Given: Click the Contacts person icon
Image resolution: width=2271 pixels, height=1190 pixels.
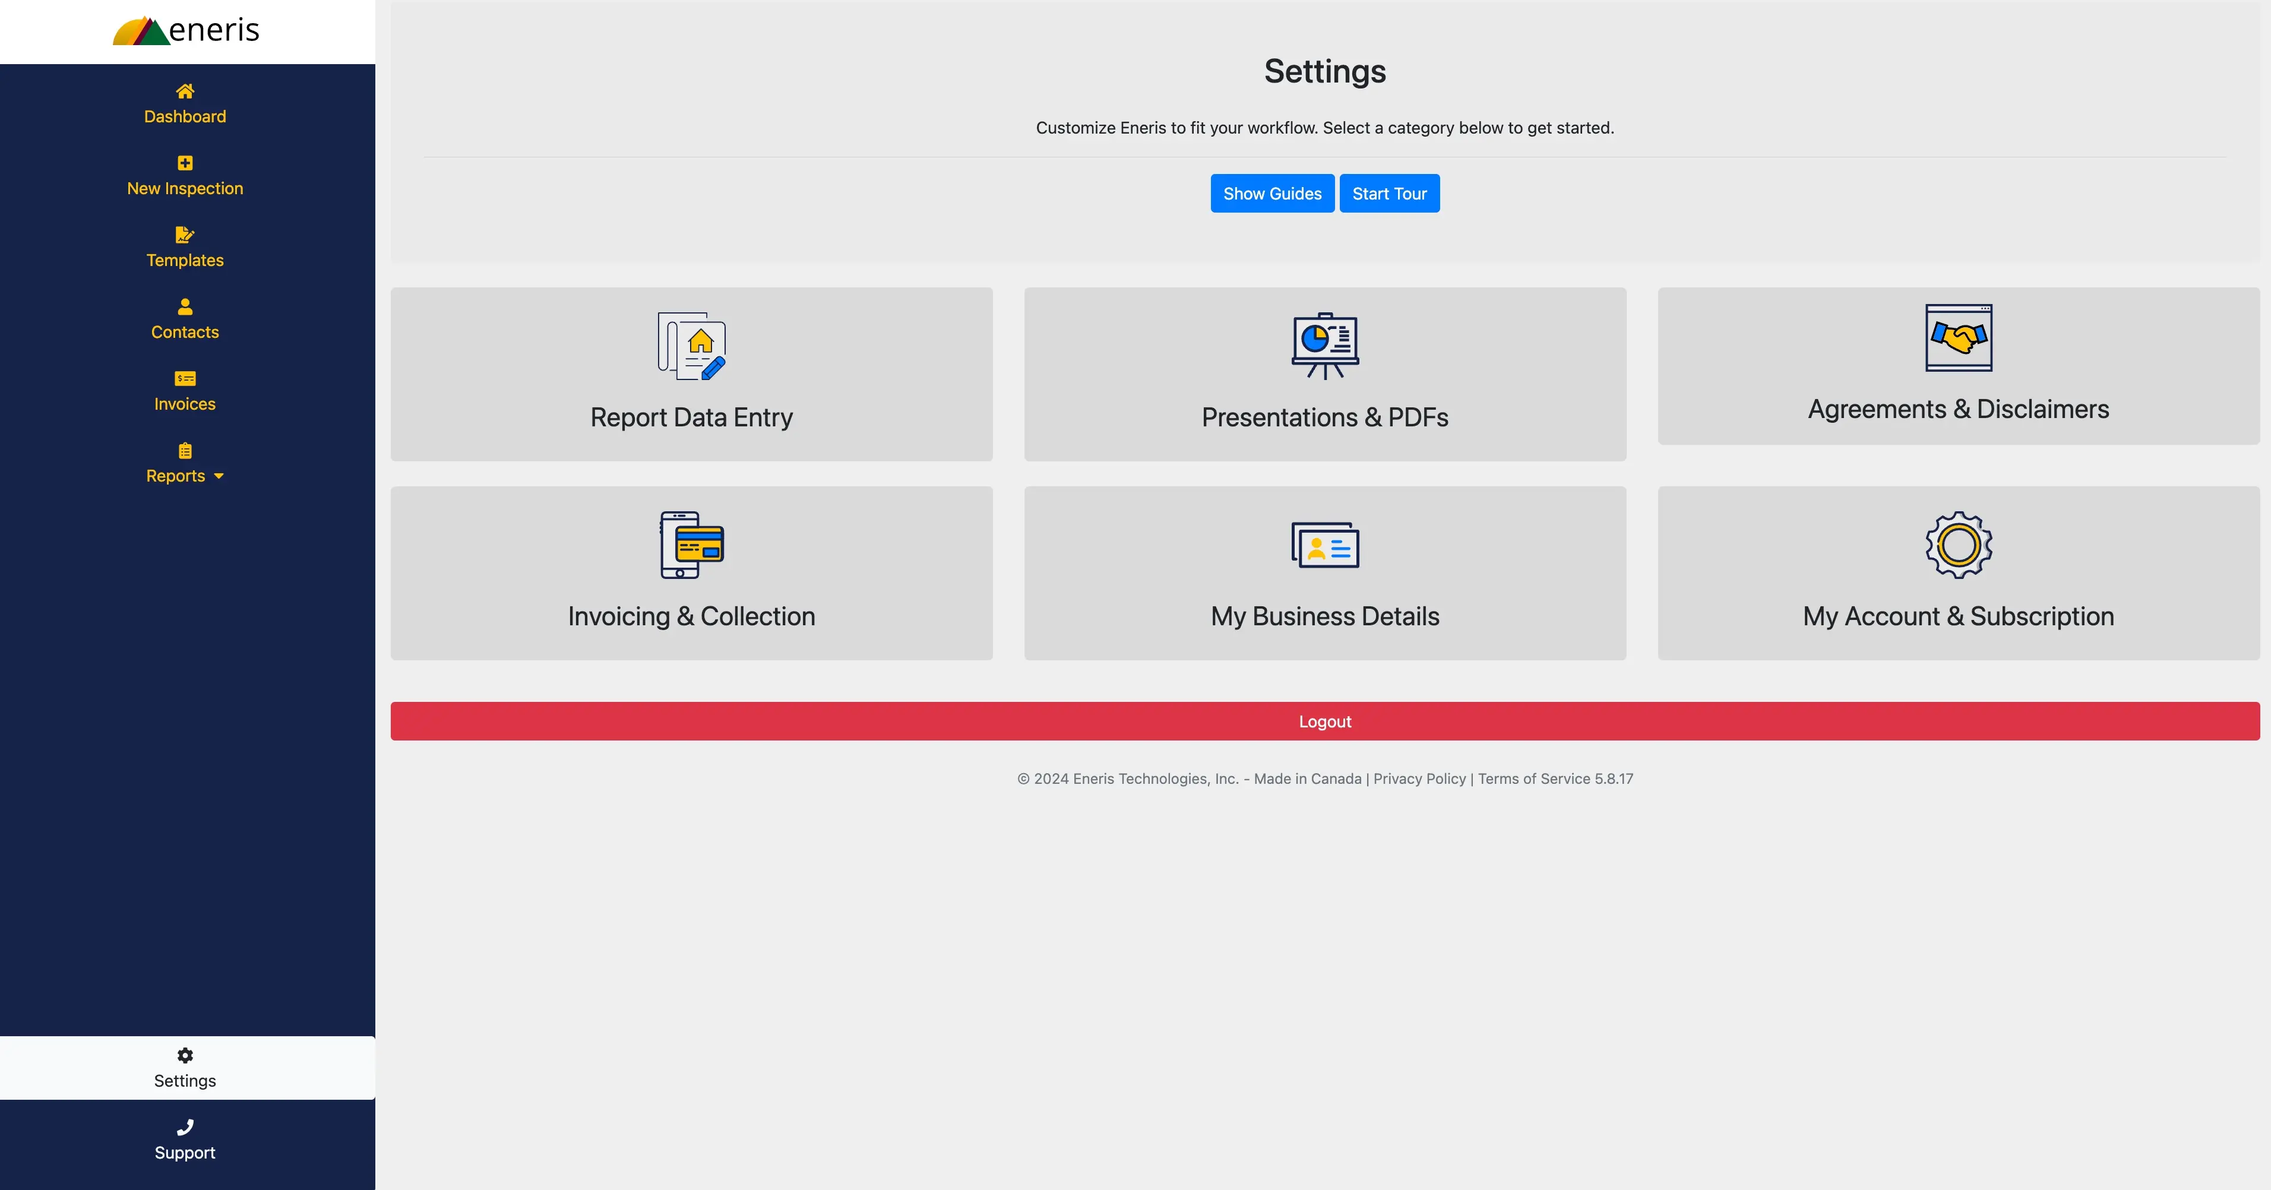Looking at the screenshot, I should 185,307.
